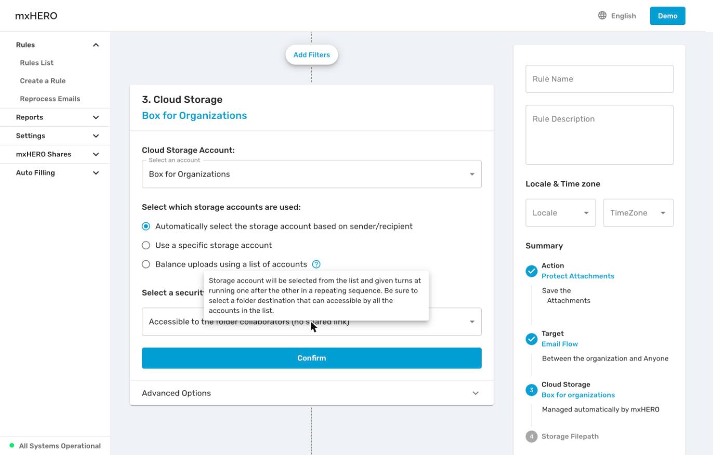
Task: Open the Locale dropdown
Action: point(561,213)
